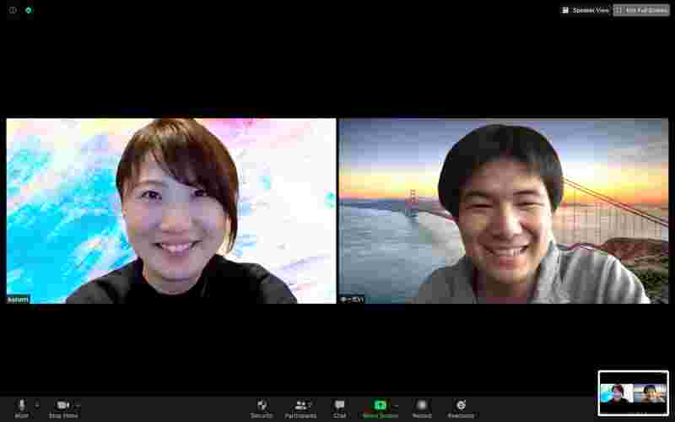The width and height of the screenshot is (675, 422).
Task: Select the floating gallery thumbnail preview
Action: pyautogui.click(x=634, y=393)
